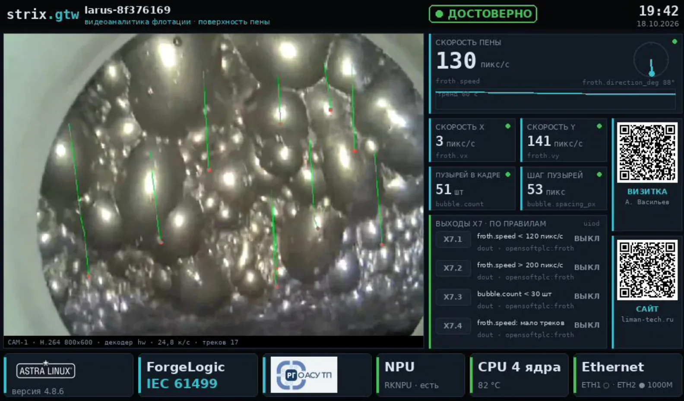
Task: Click the froth speed value 130
Action: click(x=456, y=61)
